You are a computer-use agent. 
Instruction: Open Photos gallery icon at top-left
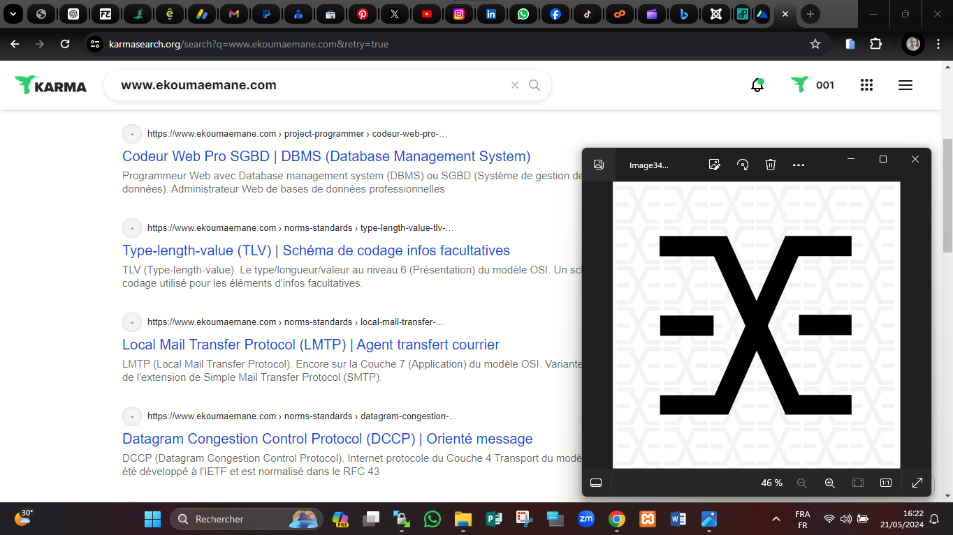(598, 165)
